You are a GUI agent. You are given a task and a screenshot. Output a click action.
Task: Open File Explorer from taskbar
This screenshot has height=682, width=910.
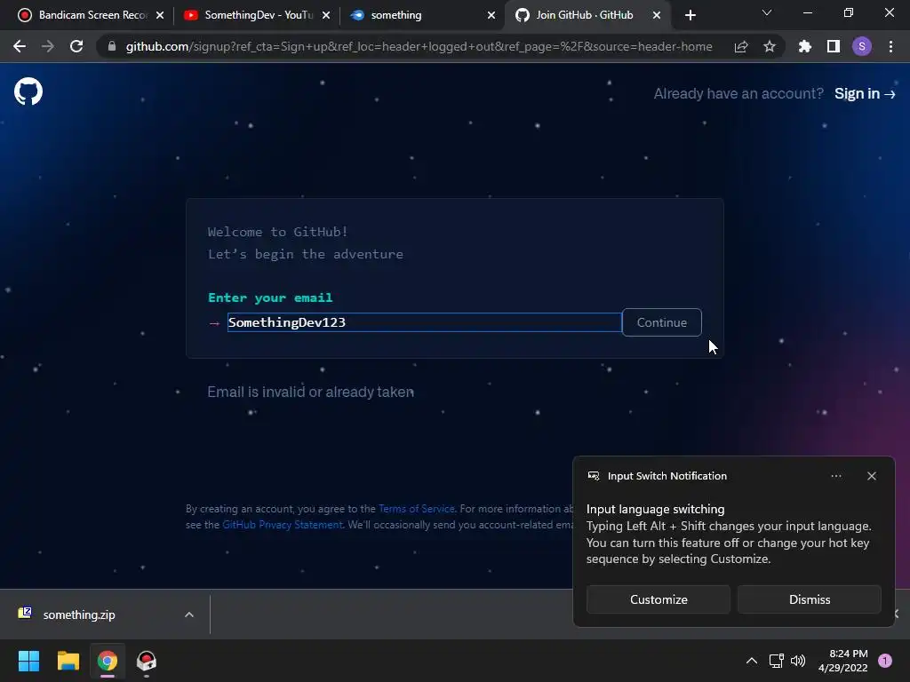pyautogui.click(x=68, y=661)
